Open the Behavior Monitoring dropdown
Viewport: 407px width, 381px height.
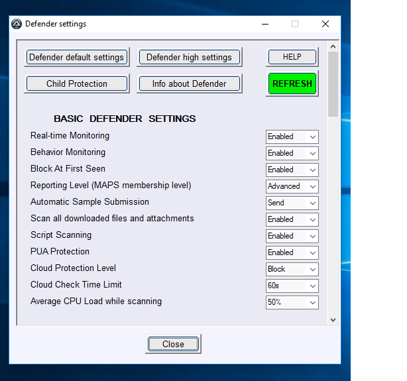pos(292,153)
